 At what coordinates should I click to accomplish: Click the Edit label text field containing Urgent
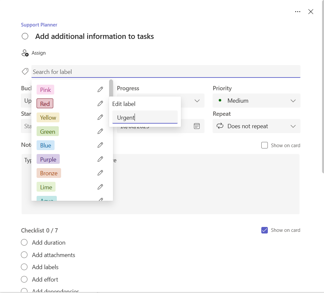(145, 117)
